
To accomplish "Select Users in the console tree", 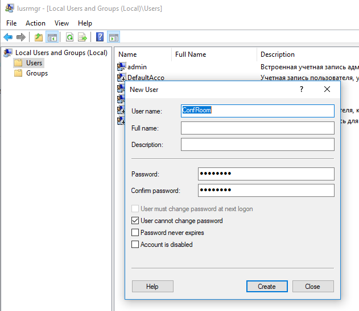I will coord(34,63).
